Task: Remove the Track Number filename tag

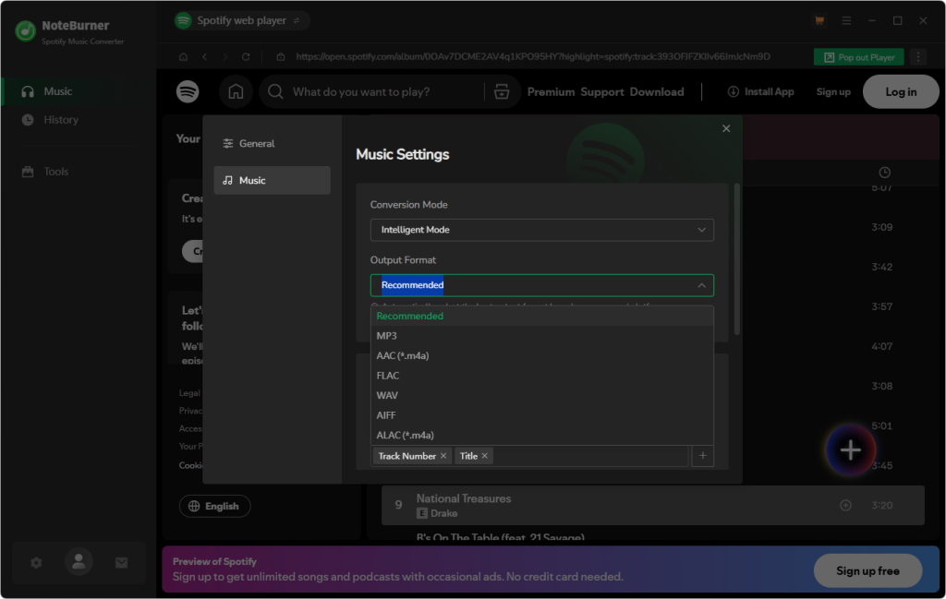Action: pyautogui.click(x=443, y=456)
